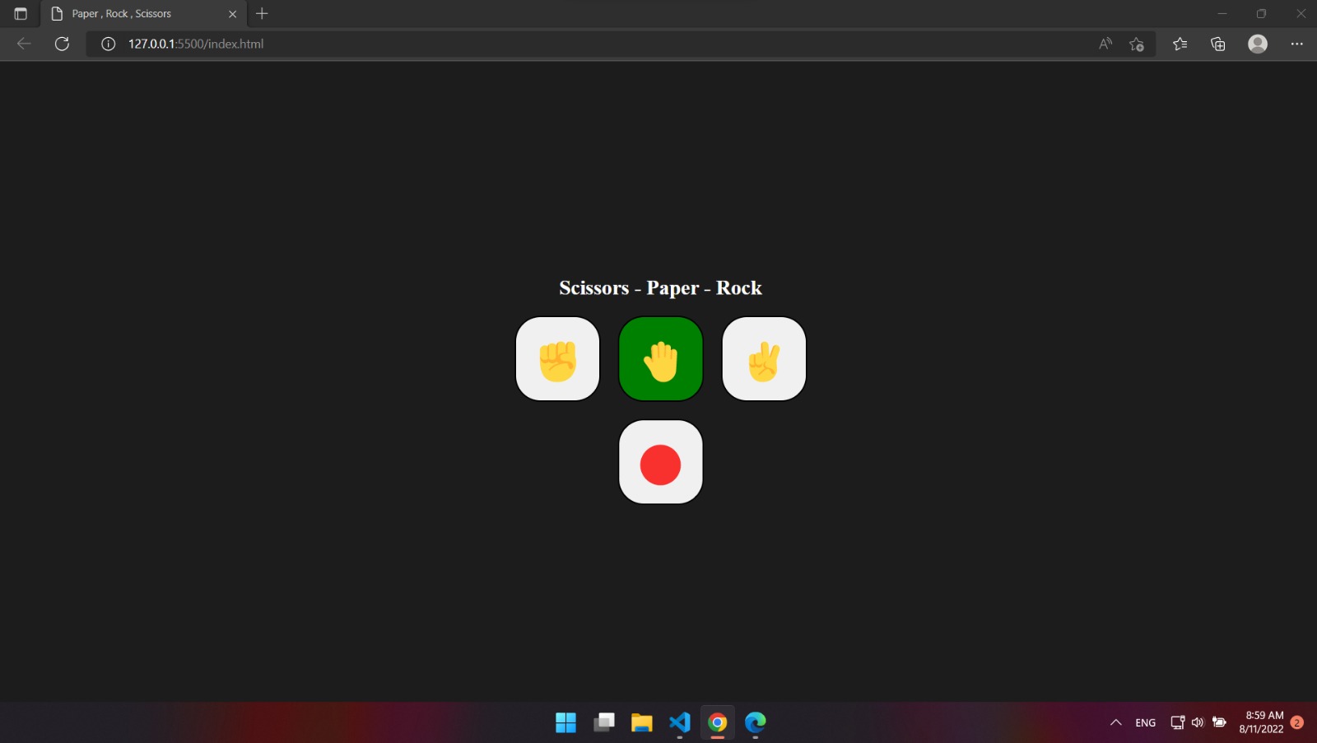This screenshot has height=743, width=1317.
Task: Open Task View on the taskbar
Action: point(604,722)
